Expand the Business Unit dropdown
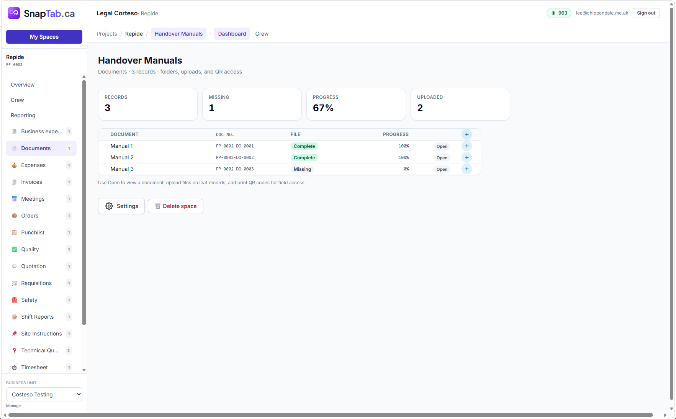Viewport: 676px width, 419px height. 44,394
